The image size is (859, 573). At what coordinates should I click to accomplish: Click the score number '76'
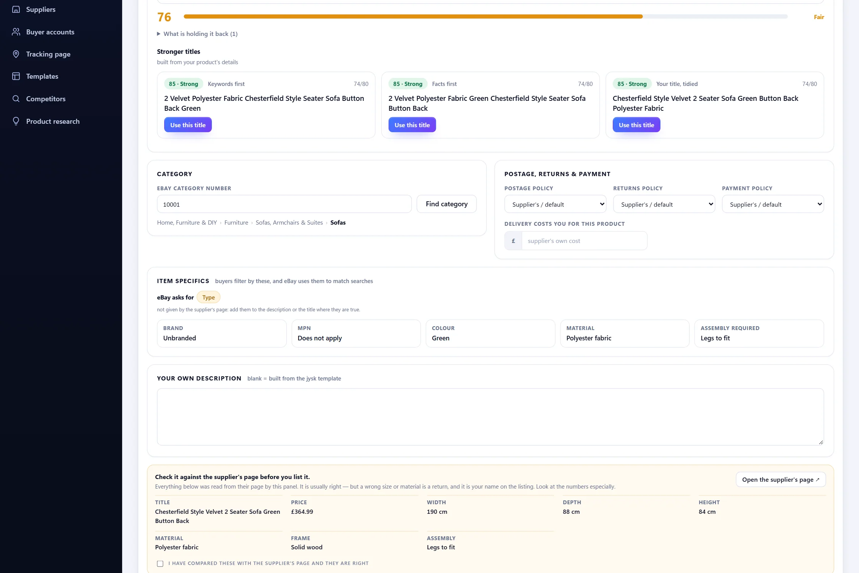click(164, 17)
